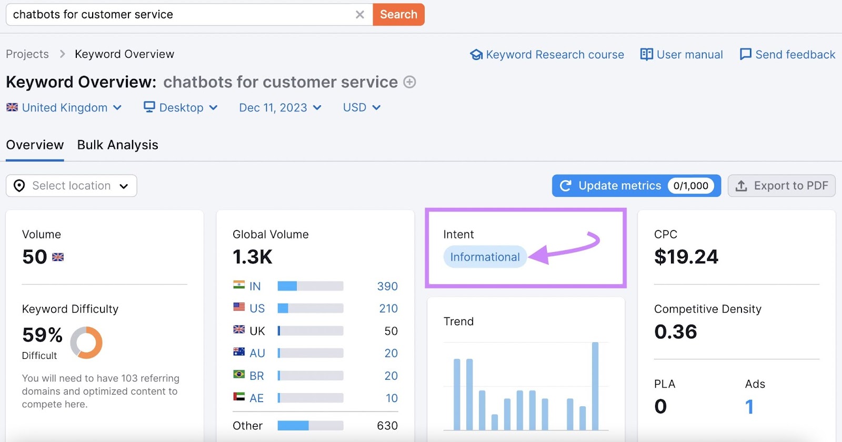Open the Projects breadcrumb link
Screen dimensions: 842x442
[27, 54]
